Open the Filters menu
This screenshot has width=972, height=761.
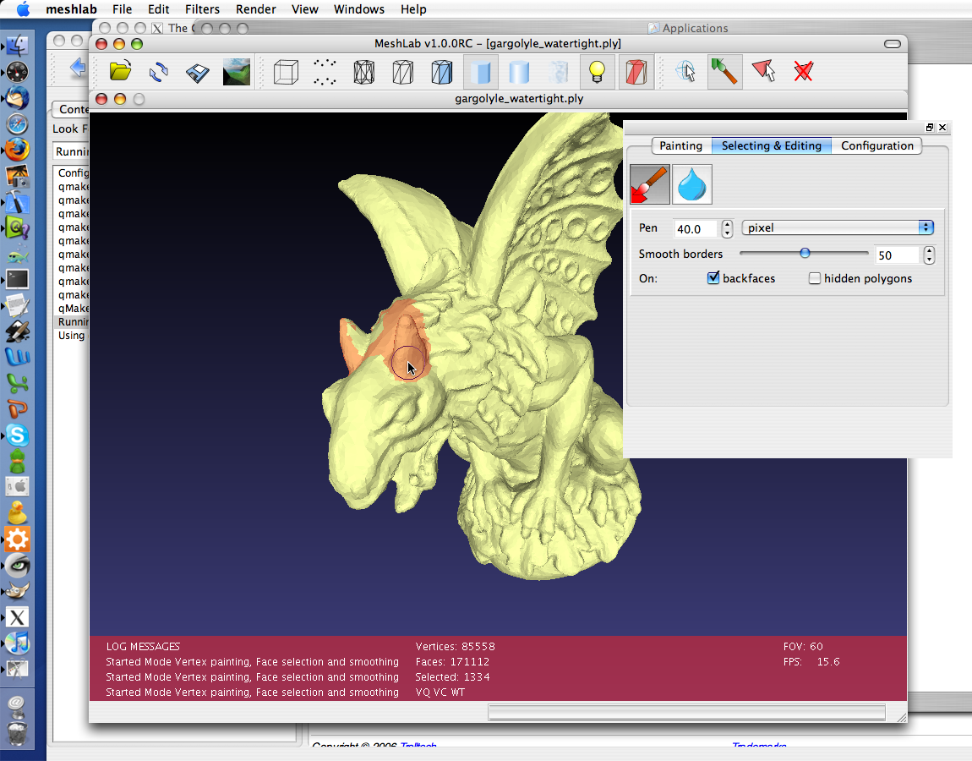tap(202, 9)
